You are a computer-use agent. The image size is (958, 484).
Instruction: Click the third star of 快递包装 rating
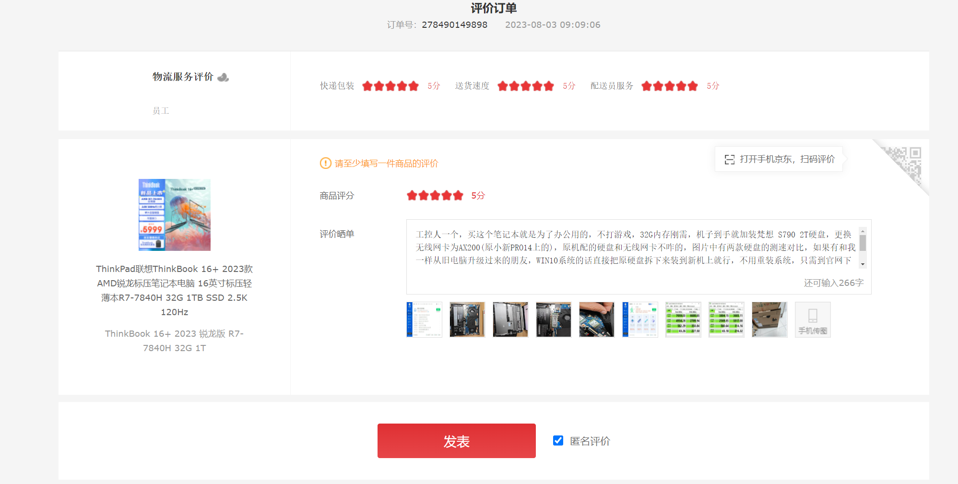pyautogui.click(x=390, y=86)
